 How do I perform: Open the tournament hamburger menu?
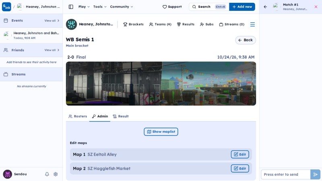[x=252, y=25]
